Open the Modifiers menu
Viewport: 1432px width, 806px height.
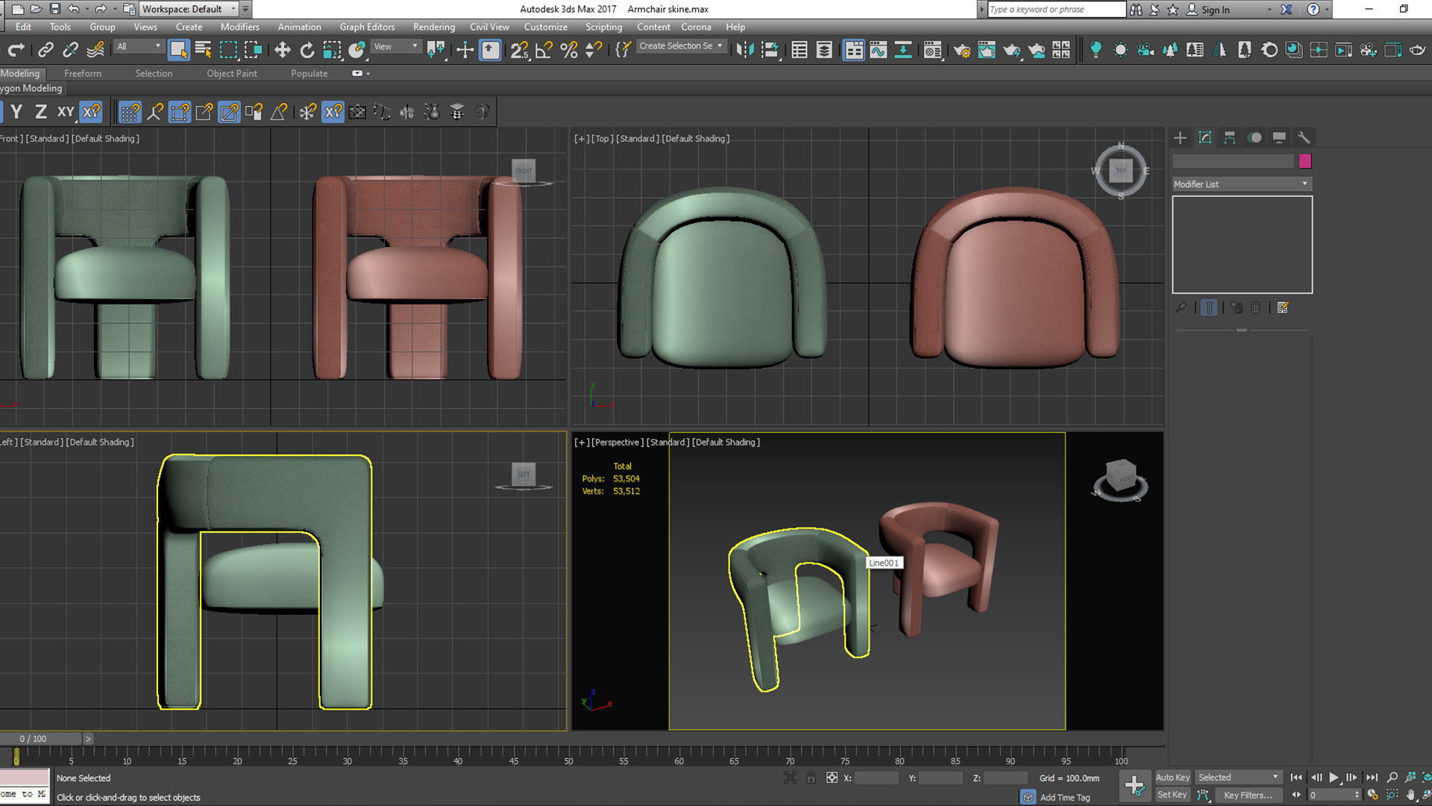coord(239,27)
